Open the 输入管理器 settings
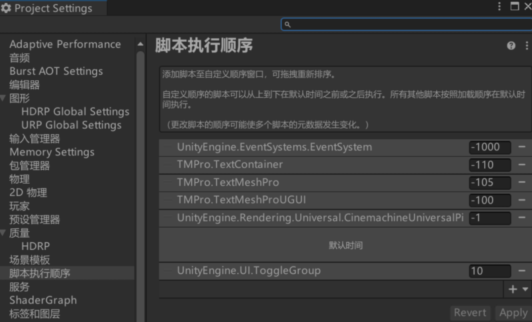 (x=34, y=139)
